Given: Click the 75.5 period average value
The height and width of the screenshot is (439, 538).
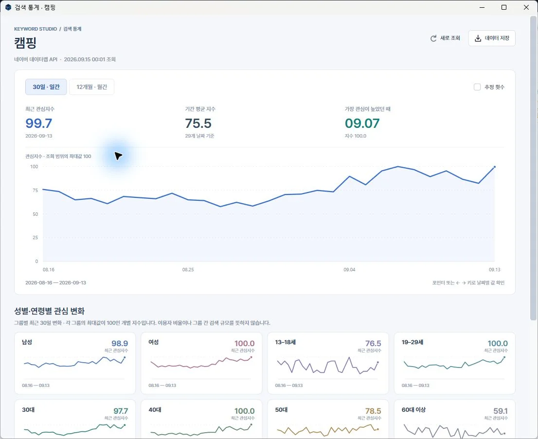Looking at the screenshot, I should point(198,123).
